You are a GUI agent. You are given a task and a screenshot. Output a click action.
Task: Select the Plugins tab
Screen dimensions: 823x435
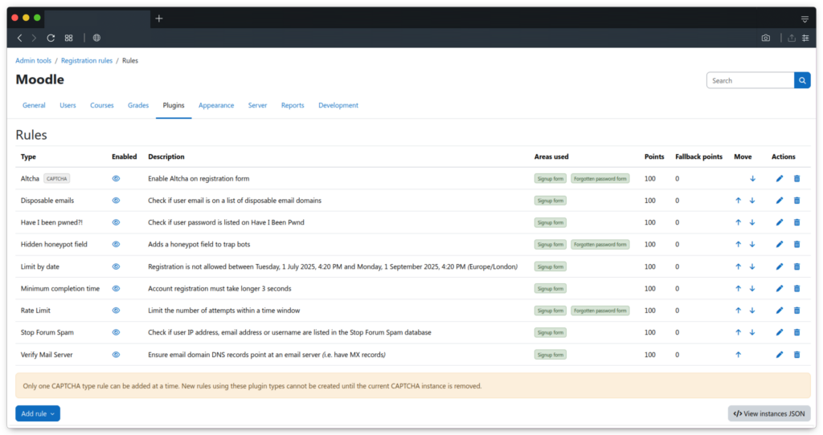pos(174,105)
